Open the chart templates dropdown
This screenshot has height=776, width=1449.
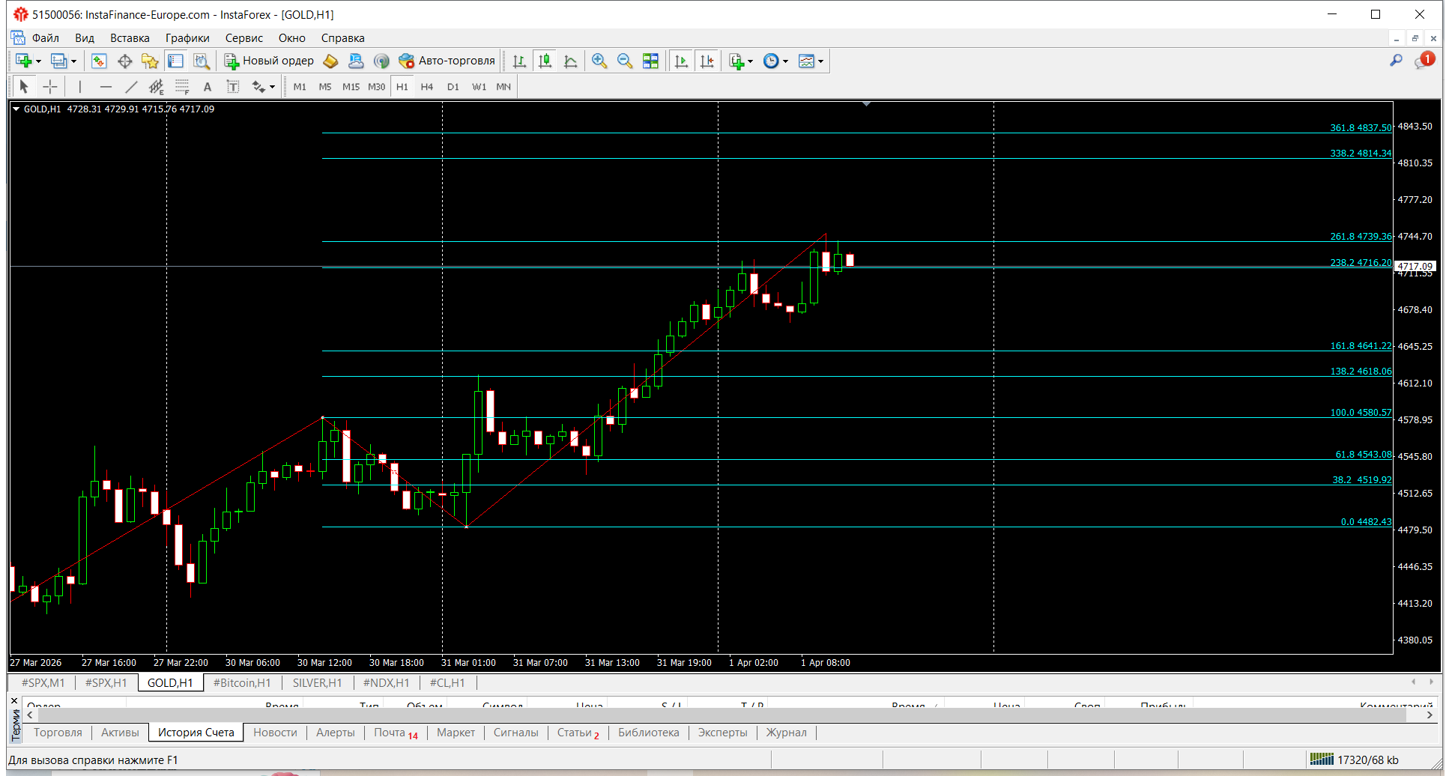(811, 61)
